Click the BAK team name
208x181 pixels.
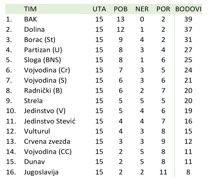pyautogui.click(x=30, y=19)
